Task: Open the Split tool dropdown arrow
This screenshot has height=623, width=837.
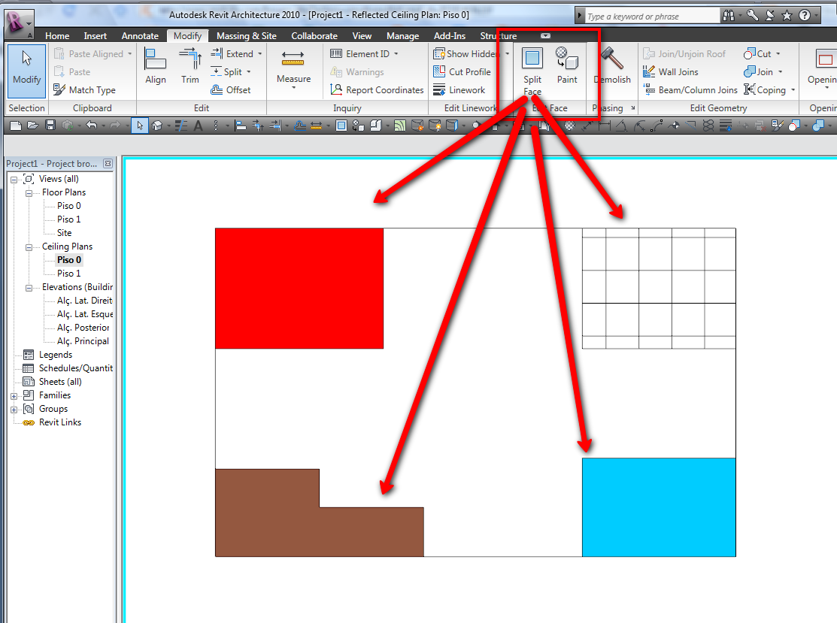Action: click(249, 72)
